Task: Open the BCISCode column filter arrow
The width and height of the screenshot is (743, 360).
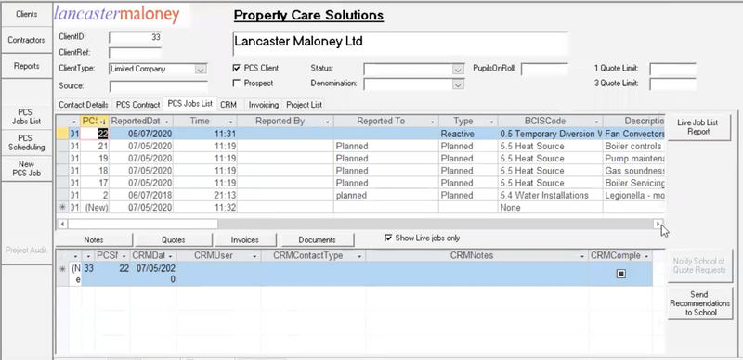Action: (x=596, y=122)
